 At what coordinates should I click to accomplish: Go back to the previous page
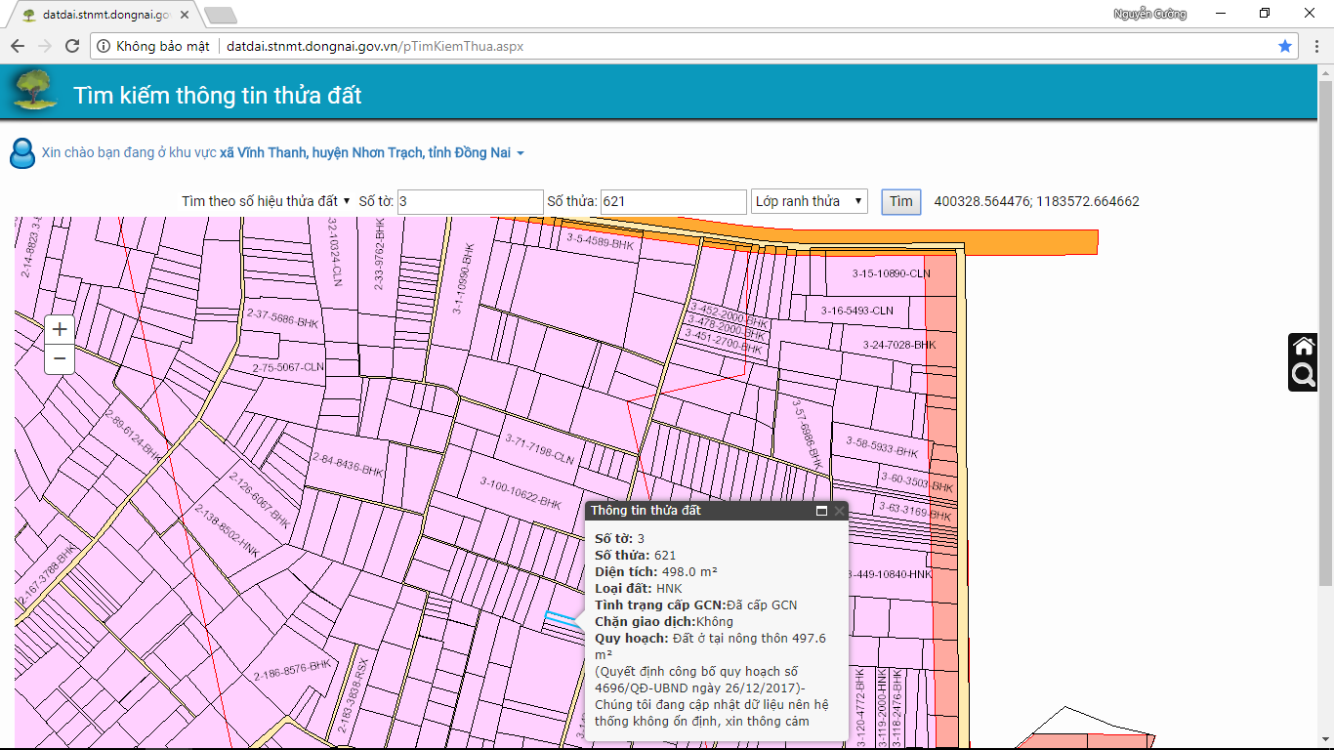click(x=18, y=46)
